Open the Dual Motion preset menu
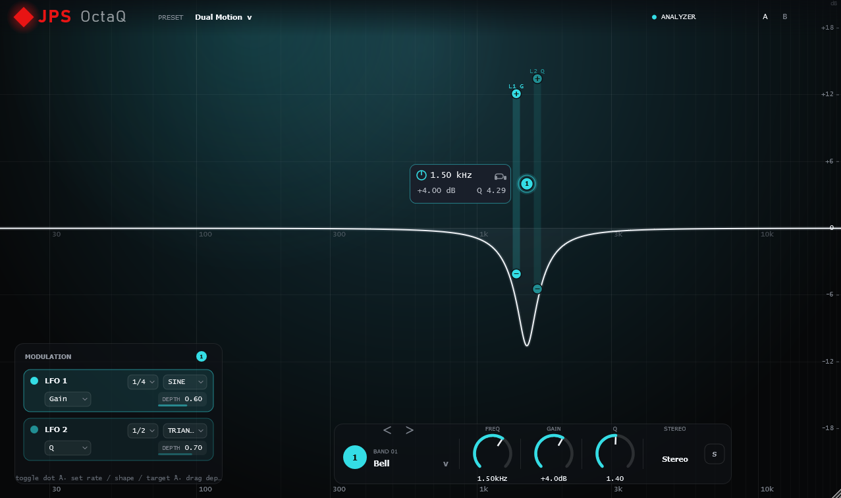Screen dimensions: 841x498 (x=223, y=17)
